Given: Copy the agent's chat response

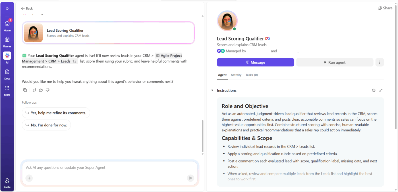Looking at the screenshot, I should [x=25, y=90].
